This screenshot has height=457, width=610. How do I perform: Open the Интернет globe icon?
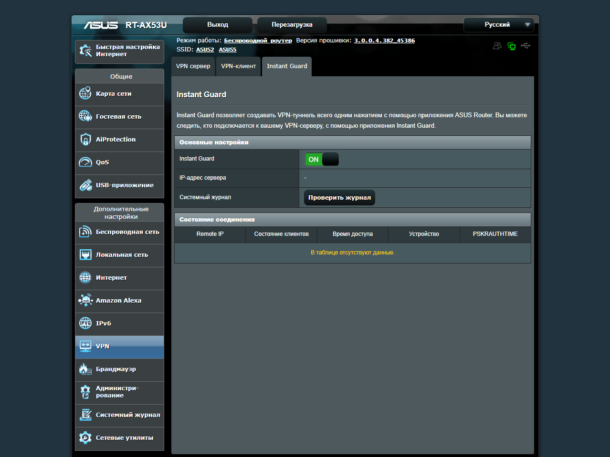[x=85, y=277]
